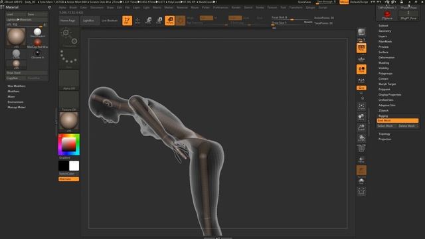Click the Move view icon on right shelf
The height and width of the screenshot is (239, 425).
point(361,117)
